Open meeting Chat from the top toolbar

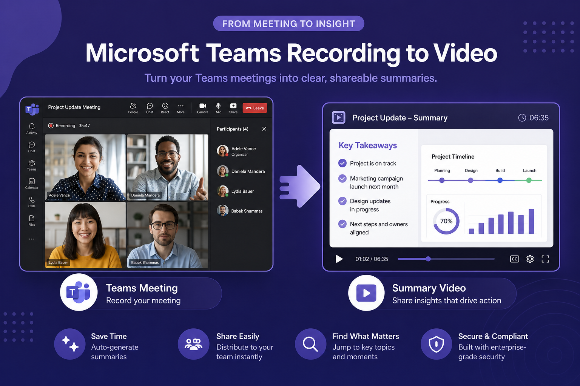click(x=150, y=108)
